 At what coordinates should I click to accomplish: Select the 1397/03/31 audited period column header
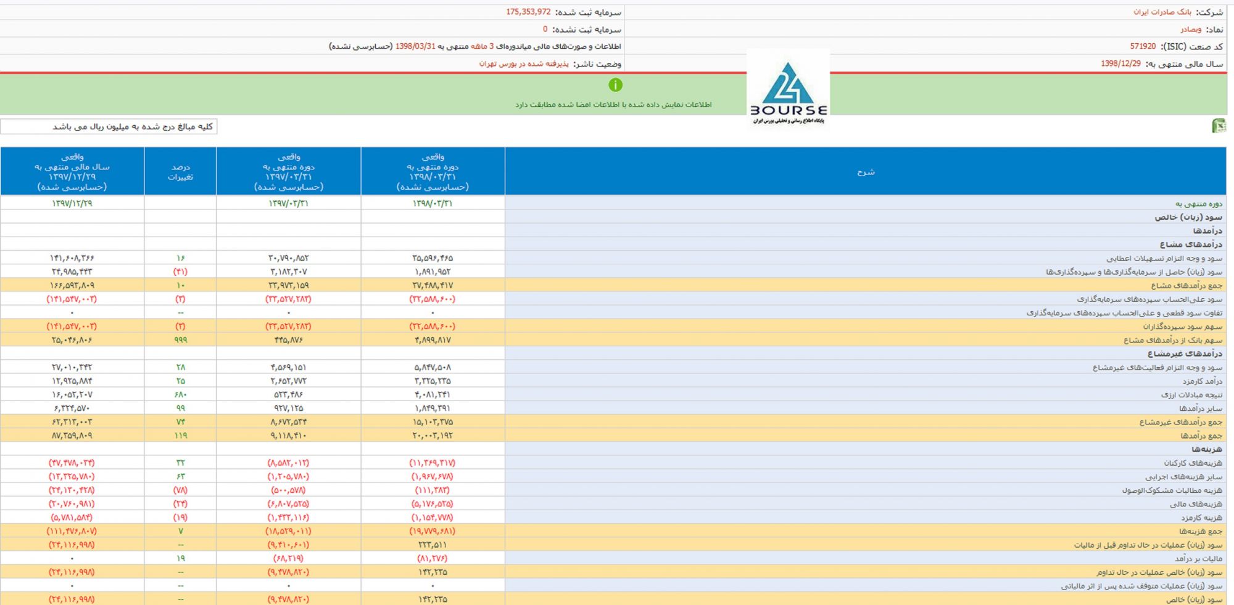tap(288, 172)
